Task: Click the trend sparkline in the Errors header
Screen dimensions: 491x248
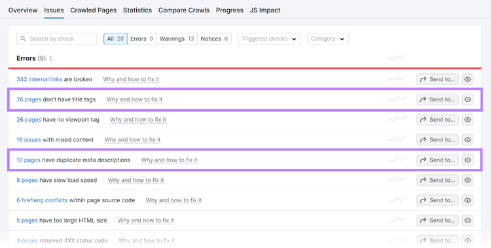Action: point(397,58)
